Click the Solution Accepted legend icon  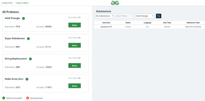[4, 98]
